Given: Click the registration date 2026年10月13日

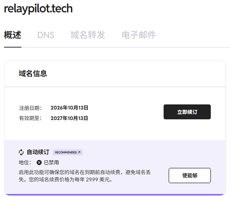Looking at the screenshot, I should (x=69, y=108).
